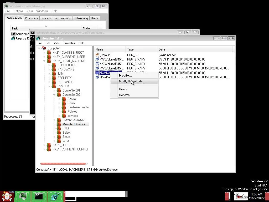The width and height of the screenshot is (269, 202).
Task: Open Registry Editor File menu
Action: (x=40, y=43)
